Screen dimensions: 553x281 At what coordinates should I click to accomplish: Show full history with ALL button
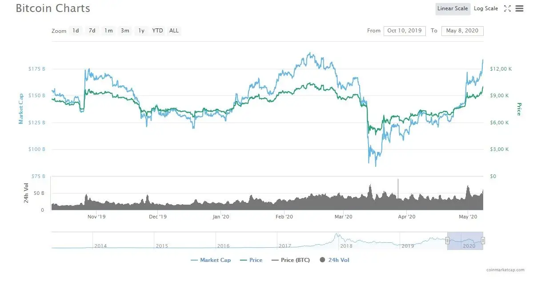coord(173,31)
